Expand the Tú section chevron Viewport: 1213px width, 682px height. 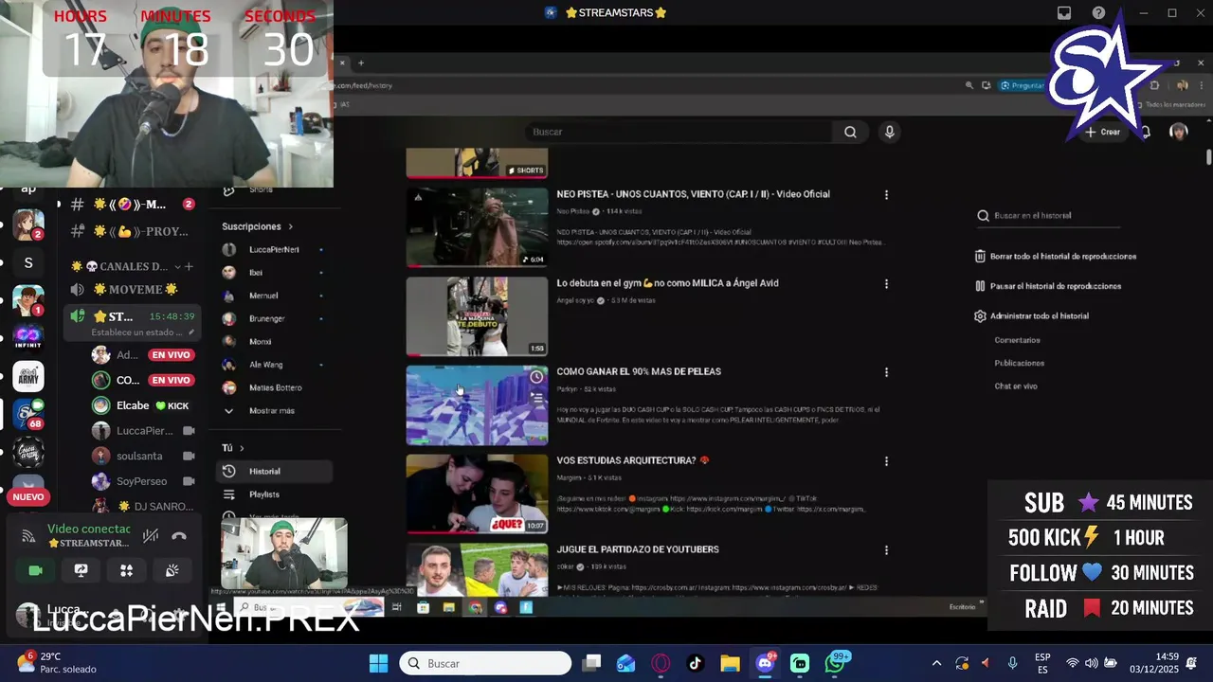pyautogui.click(x=242, y=448)
